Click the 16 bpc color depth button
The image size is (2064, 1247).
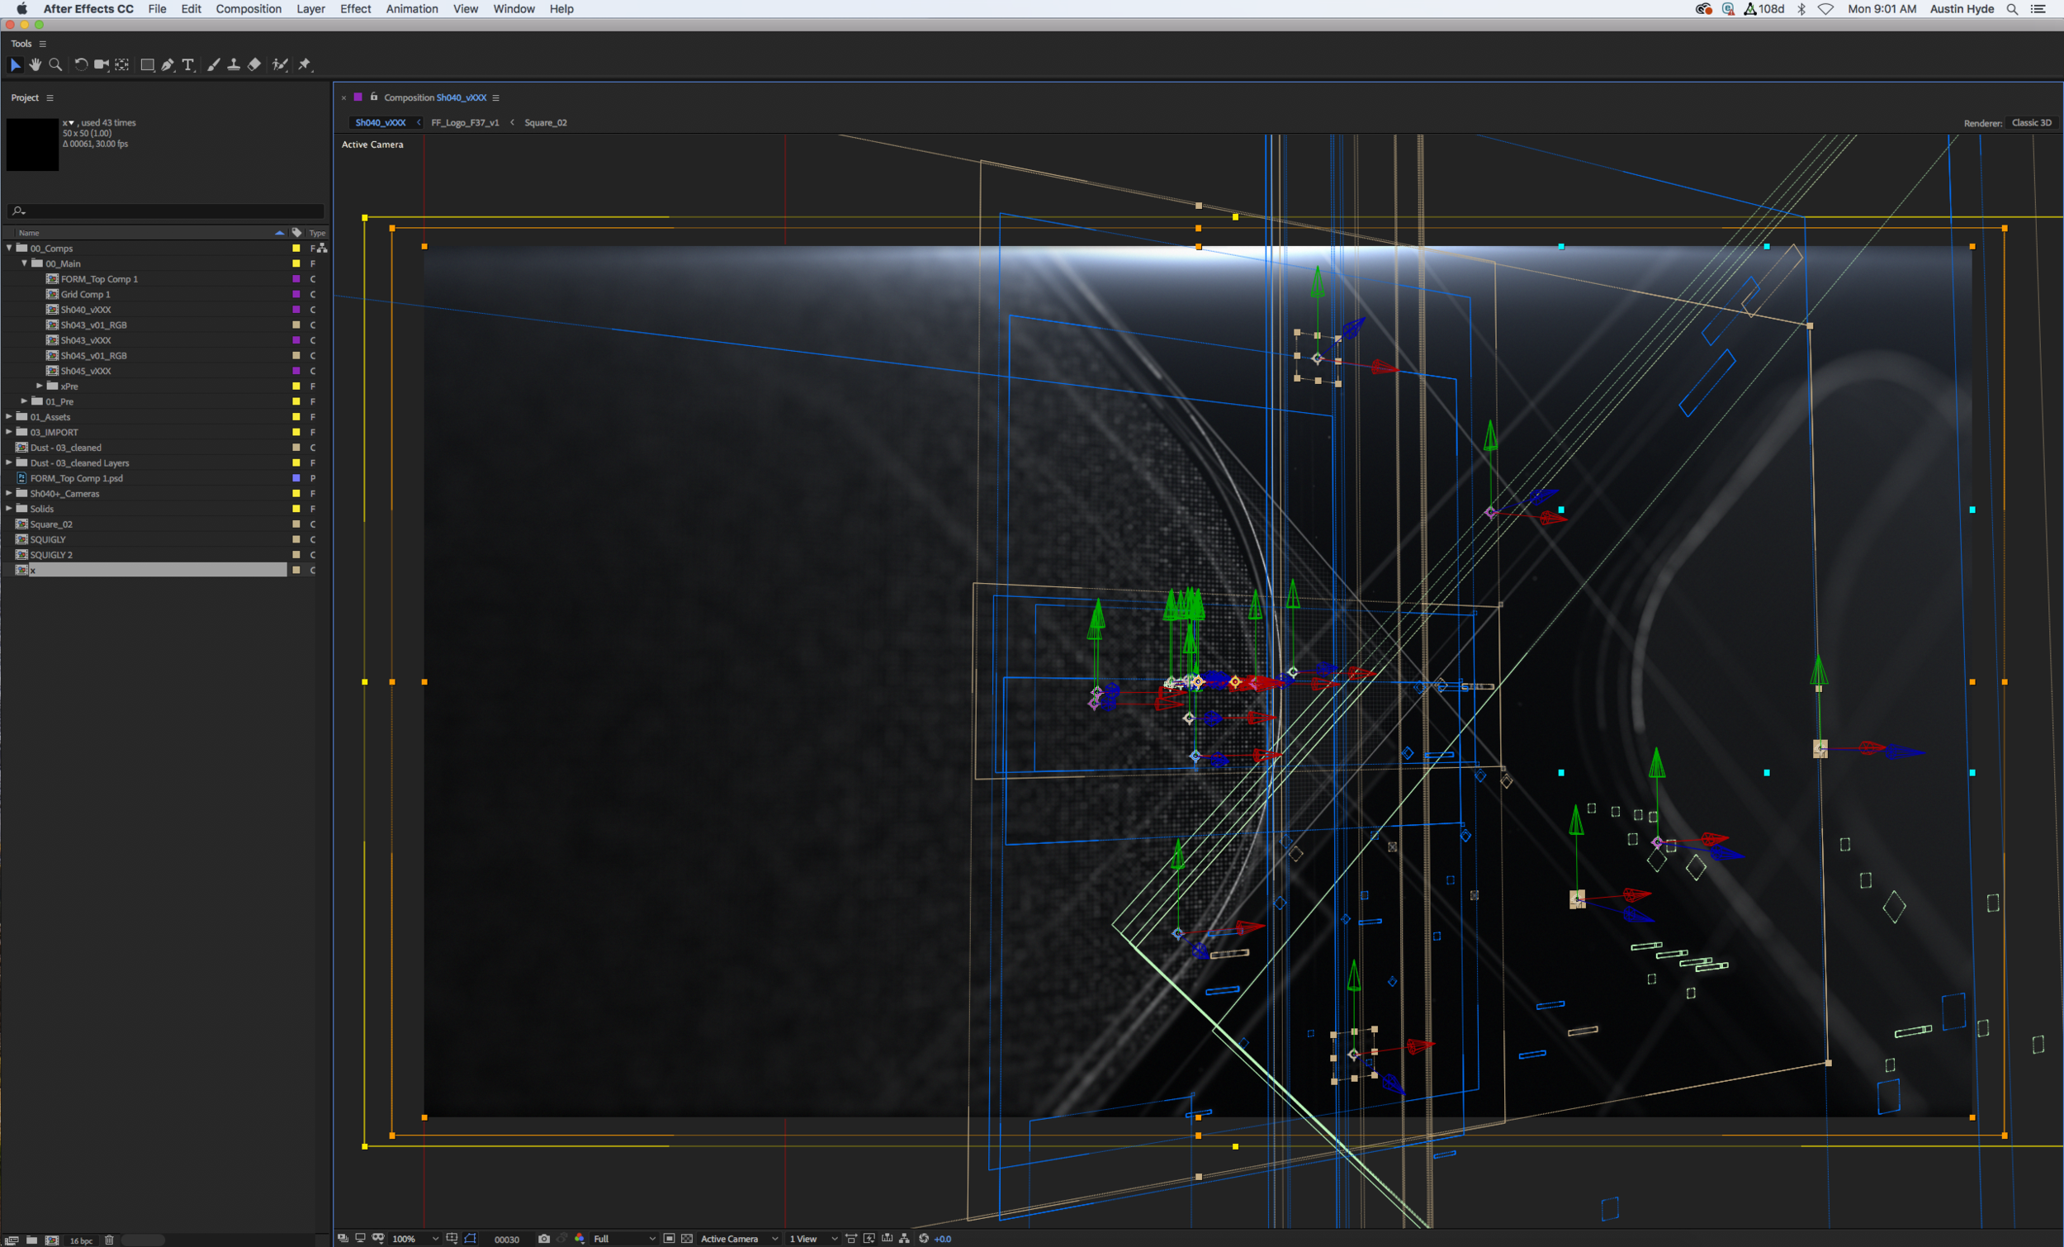click(81, 1240)
